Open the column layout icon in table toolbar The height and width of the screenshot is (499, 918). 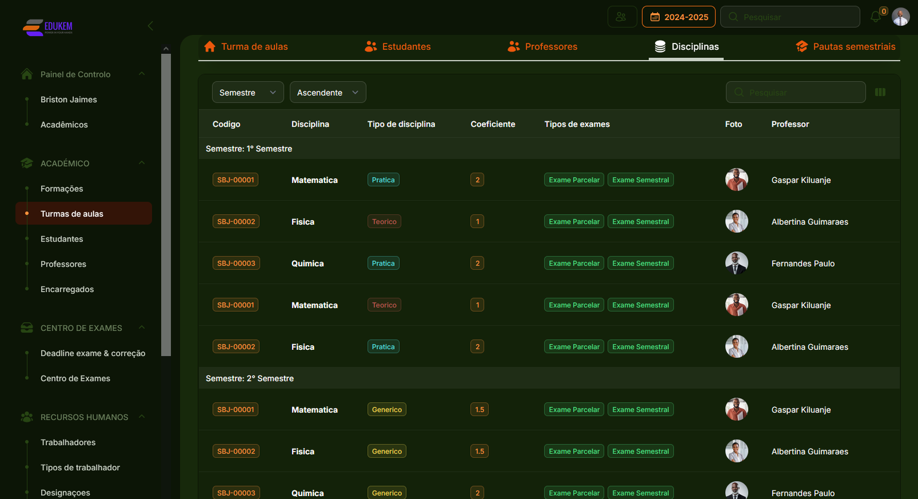(x=880, y=92)
